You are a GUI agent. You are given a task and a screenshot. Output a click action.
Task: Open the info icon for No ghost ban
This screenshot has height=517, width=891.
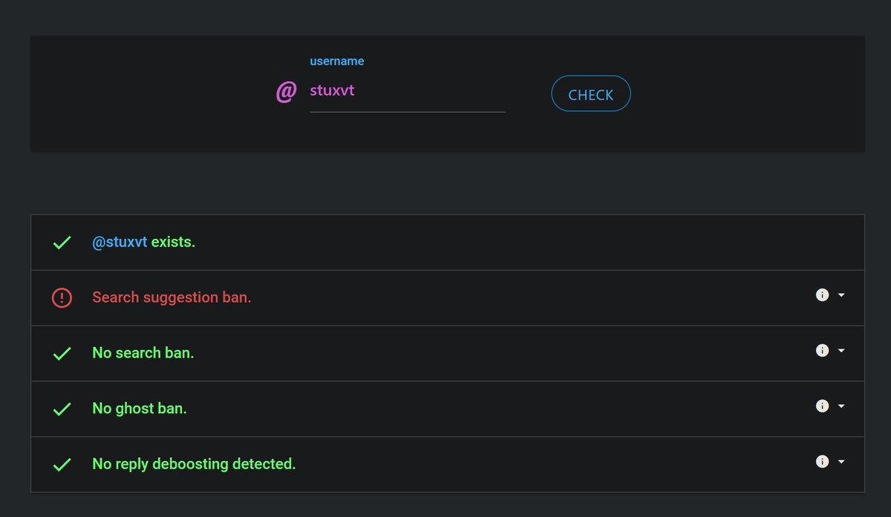pos(822,406)
